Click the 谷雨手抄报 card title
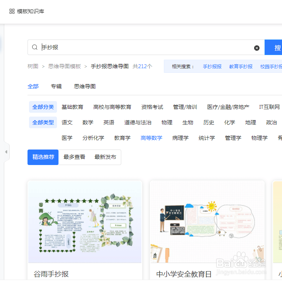 (x=51, y=274)
